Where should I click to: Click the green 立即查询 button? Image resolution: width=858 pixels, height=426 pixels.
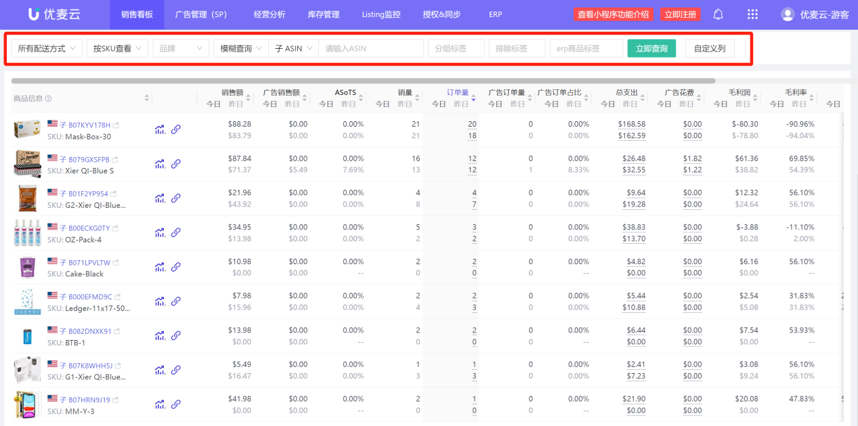coord(651,49)
